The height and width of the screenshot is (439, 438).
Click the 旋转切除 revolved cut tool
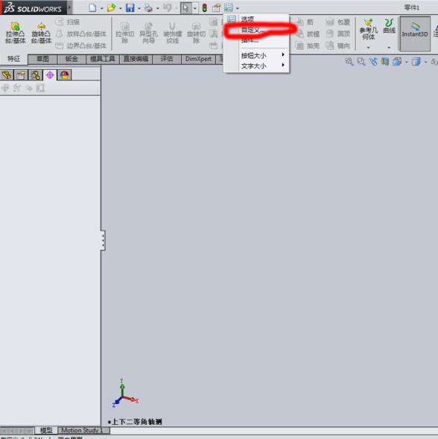196,33
